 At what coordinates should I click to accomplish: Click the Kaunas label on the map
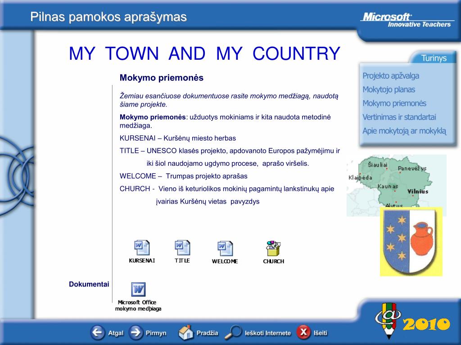pos(388,186)
